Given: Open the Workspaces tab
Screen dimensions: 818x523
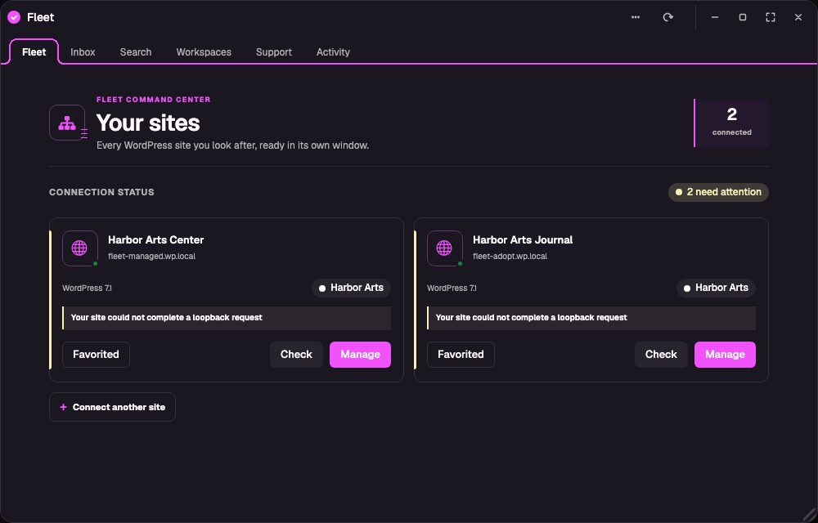Looking at the screenshot, I should coord(204,52).
